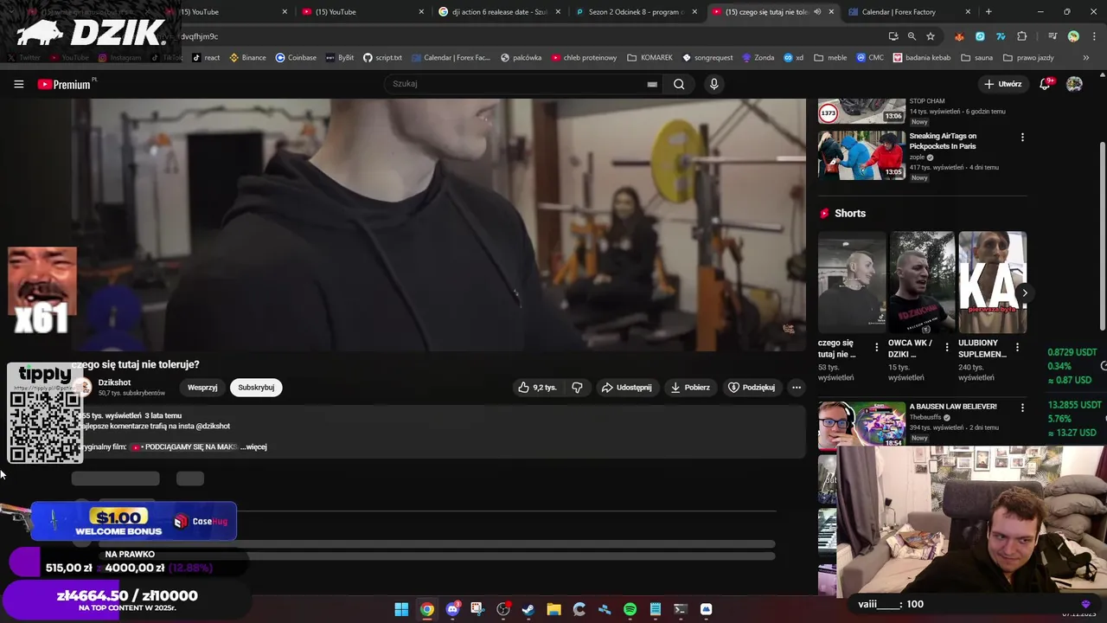
Task: Open the Coinbase bookmark
Action: [296, 58]
